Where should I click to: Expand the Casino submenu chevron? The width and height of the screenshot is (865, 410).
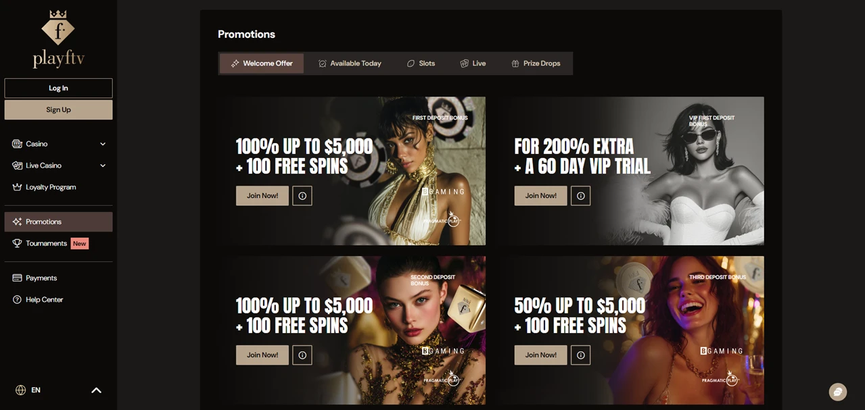pyautogui.click(x=103, y=144)
